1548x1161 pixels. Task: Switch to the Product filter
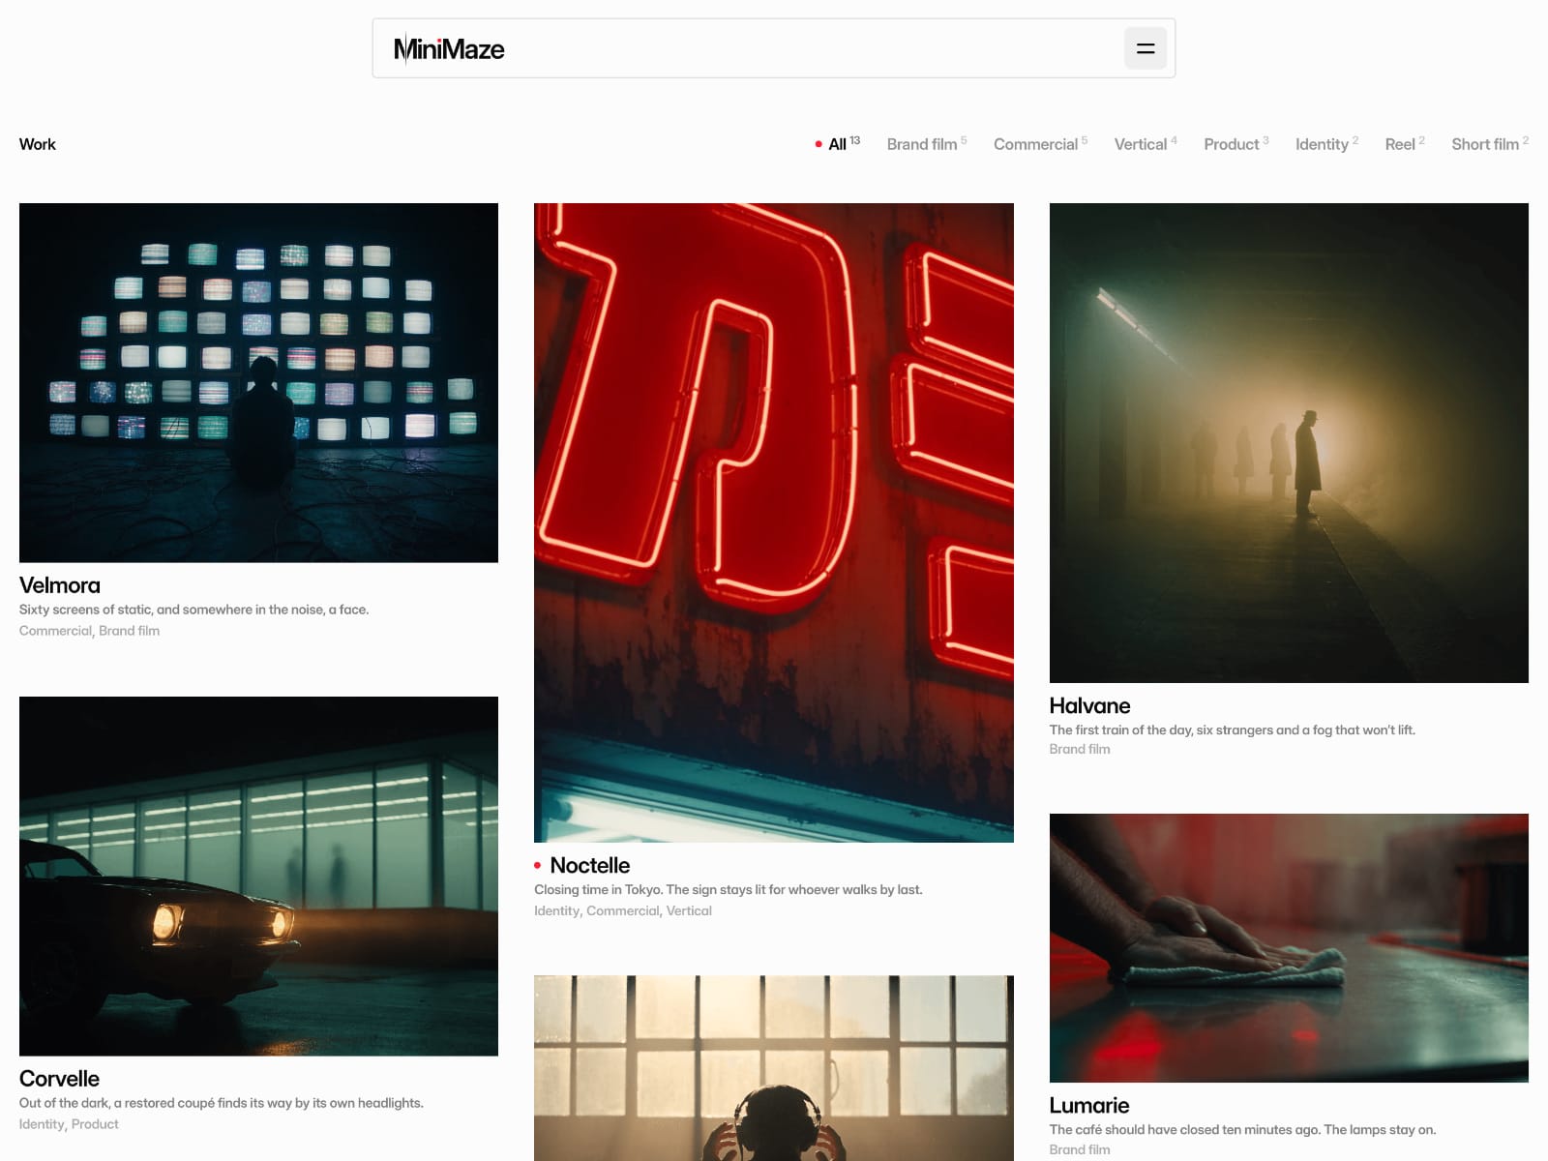click(1236, 144)
